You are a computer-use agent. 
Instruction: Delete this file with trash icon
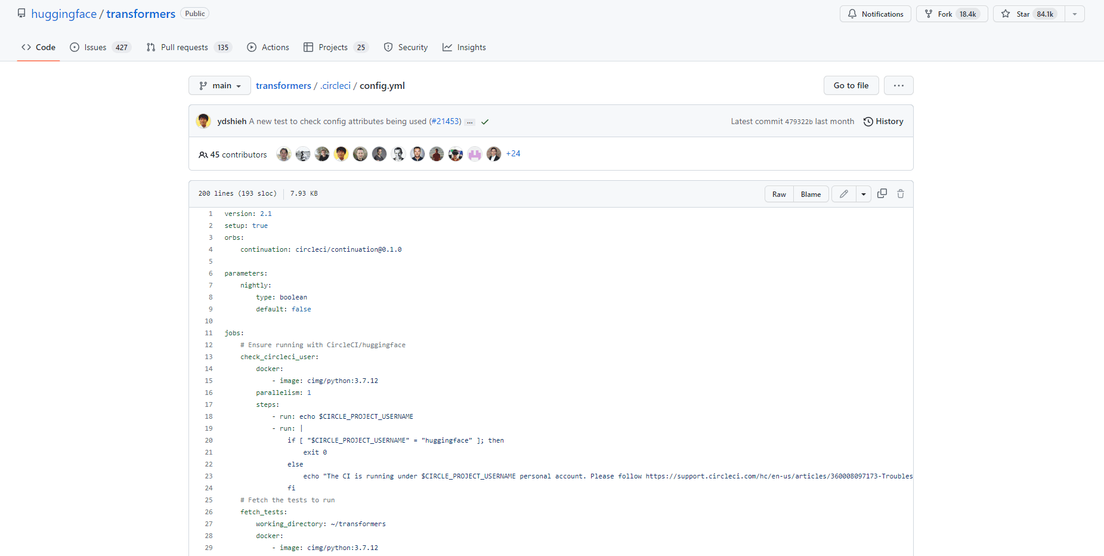click(x=901, y=193)
